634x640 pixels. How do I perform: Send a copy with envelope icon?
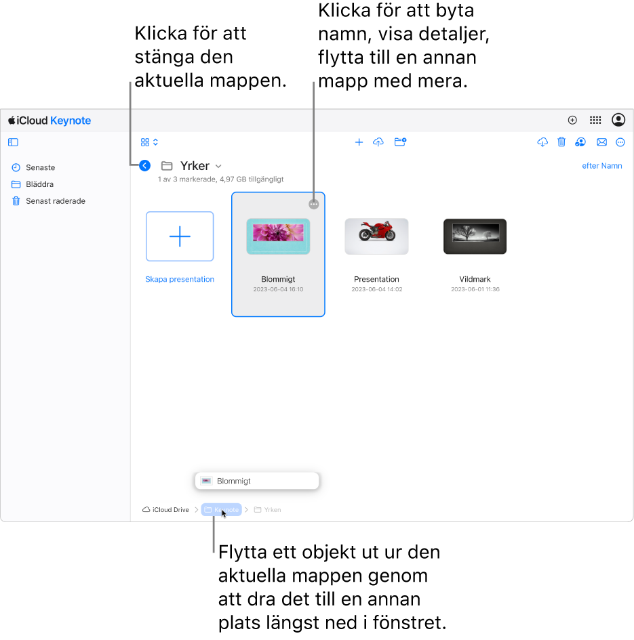(601, 142)
